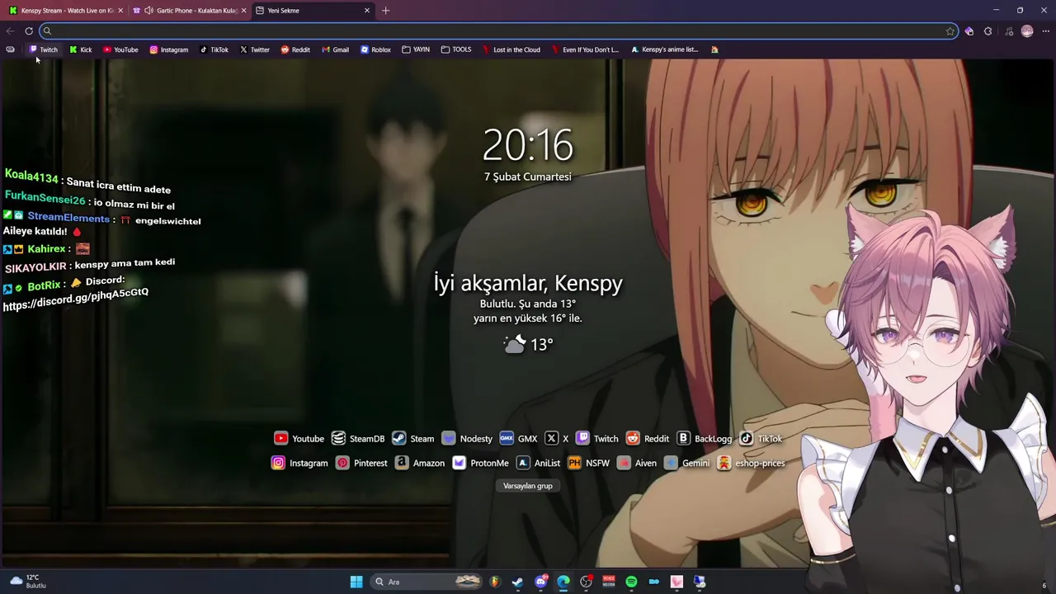Open the Reddit shortcut tile

click(x=648, y=439)
